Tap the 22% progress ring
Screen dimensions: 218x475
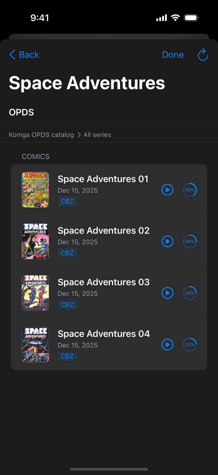190,345
